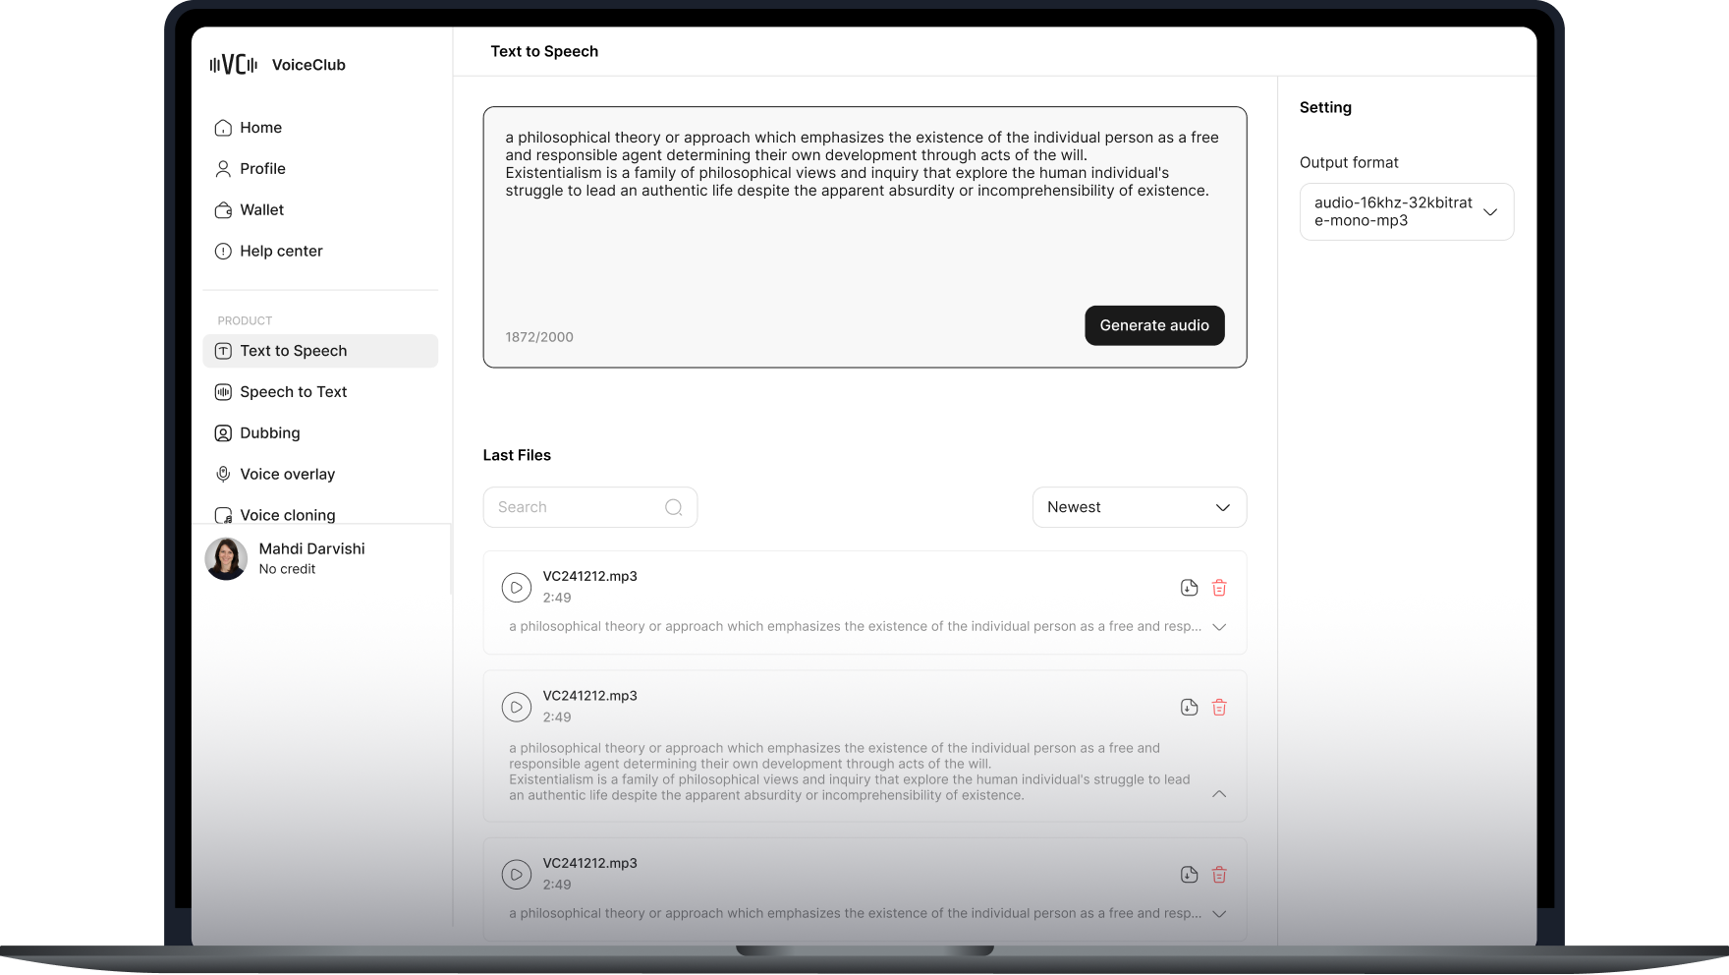Open Speech to Text product
The height and width of the screenshot is (975, 1729).
(293, 392)
